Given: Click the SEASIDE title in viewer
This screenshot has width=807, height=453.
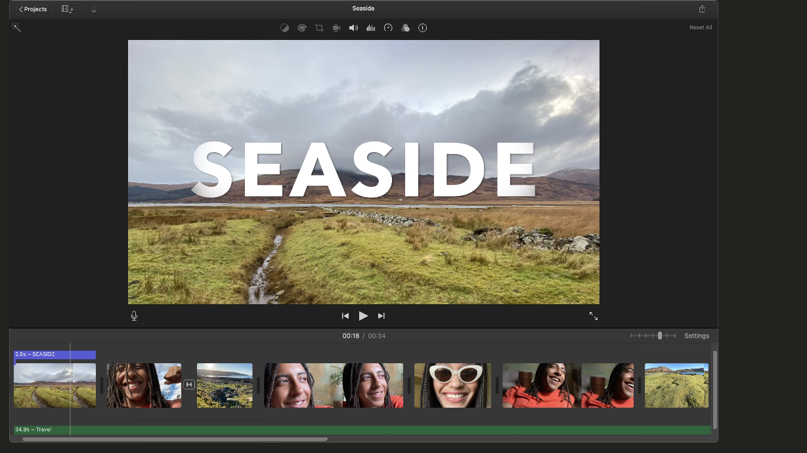Looking at the screenshot, I should click(364, 169).
